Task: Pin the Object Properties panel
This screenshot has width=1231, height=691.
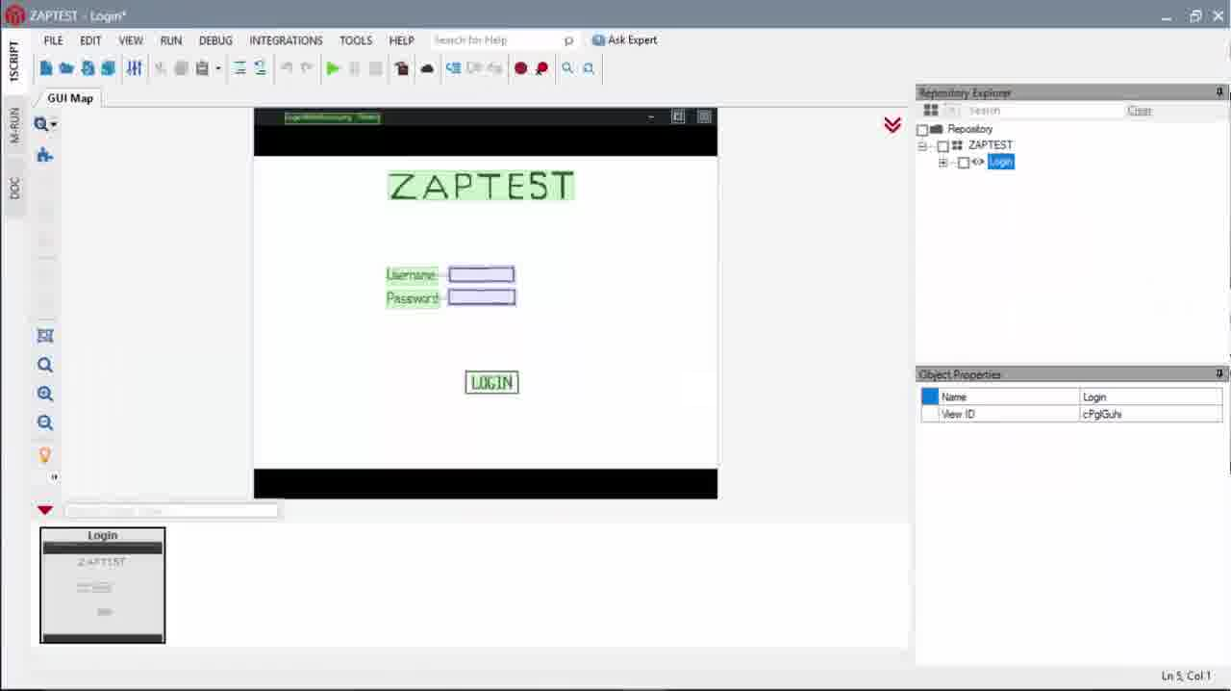Action: [1219, 373]
